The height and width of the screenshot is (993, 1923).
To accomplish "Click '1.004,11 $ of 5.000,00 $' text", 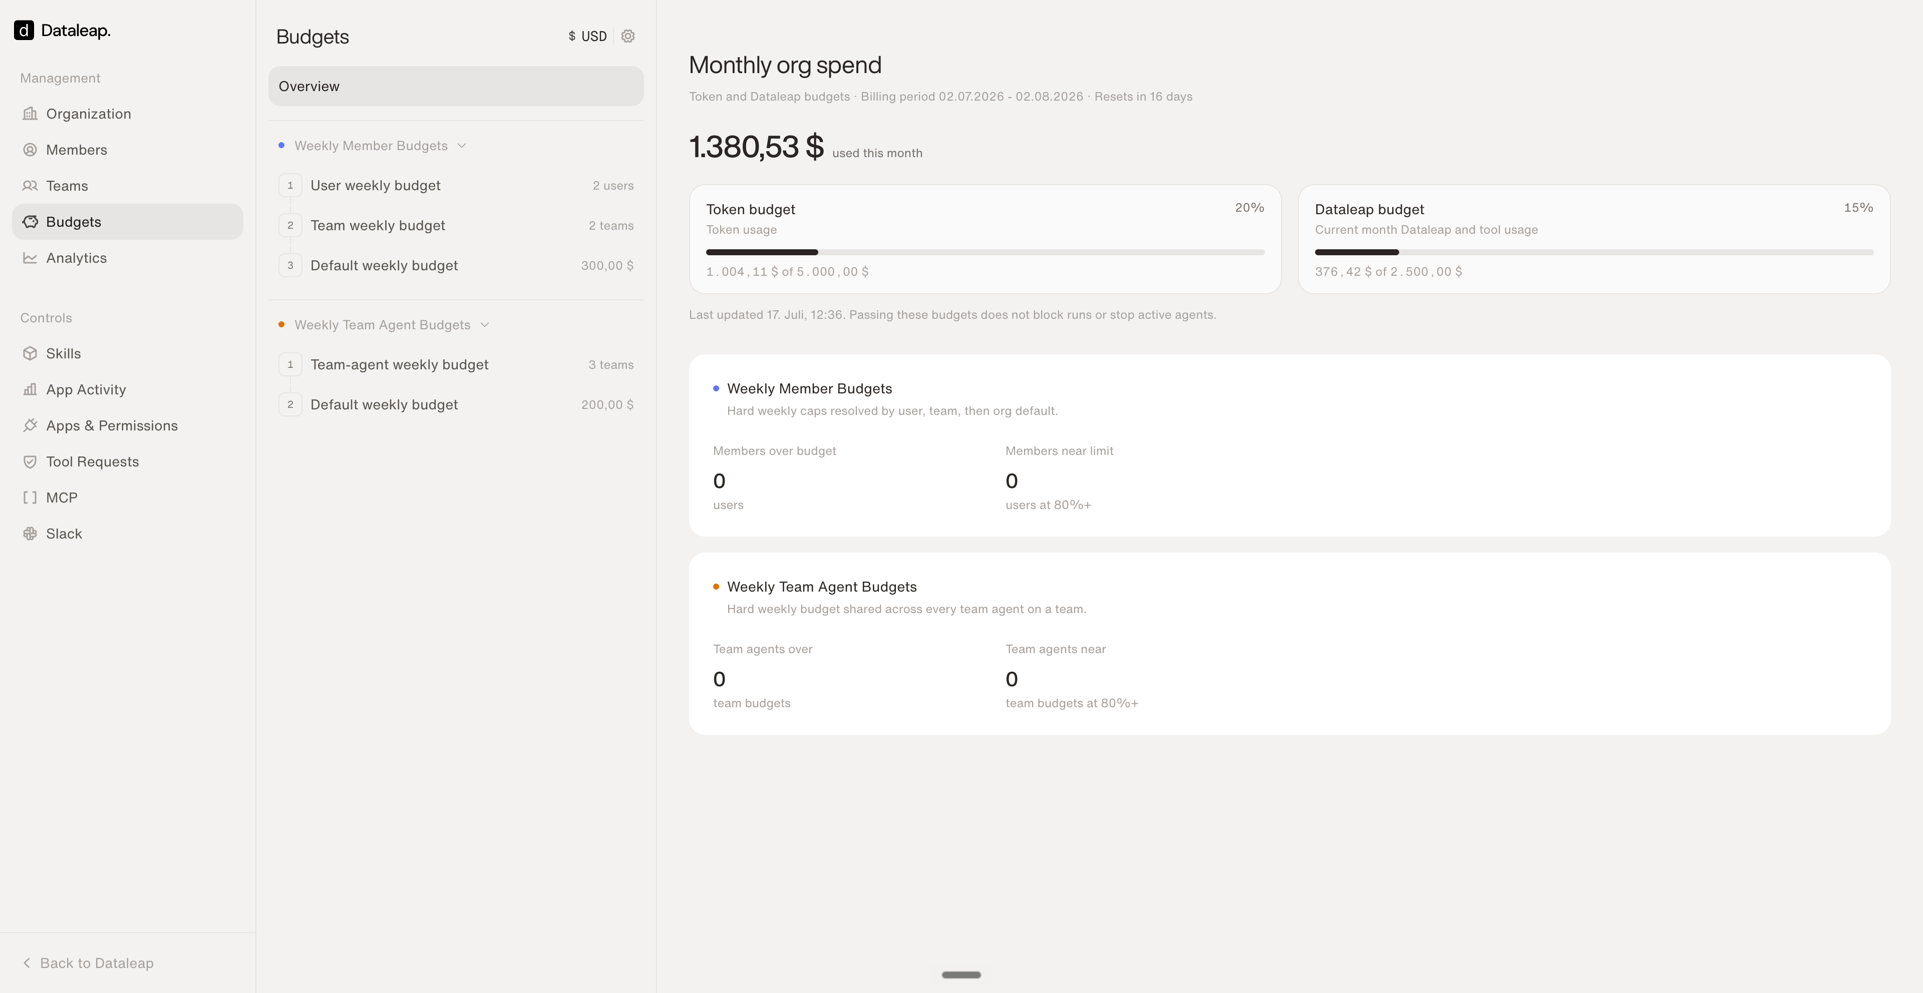I will (788, 272).
